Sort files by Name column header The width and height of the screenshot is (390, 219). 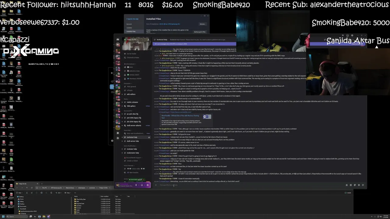(x=76, y=196)
